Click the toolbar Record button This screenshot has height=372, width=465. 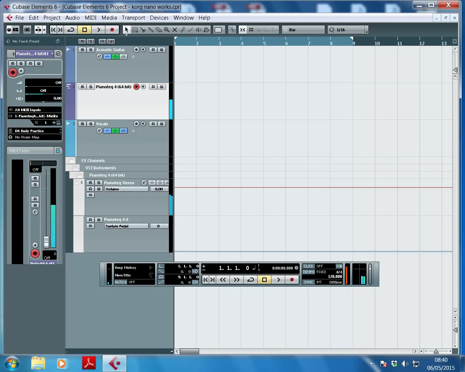click(x=112, y=30)
